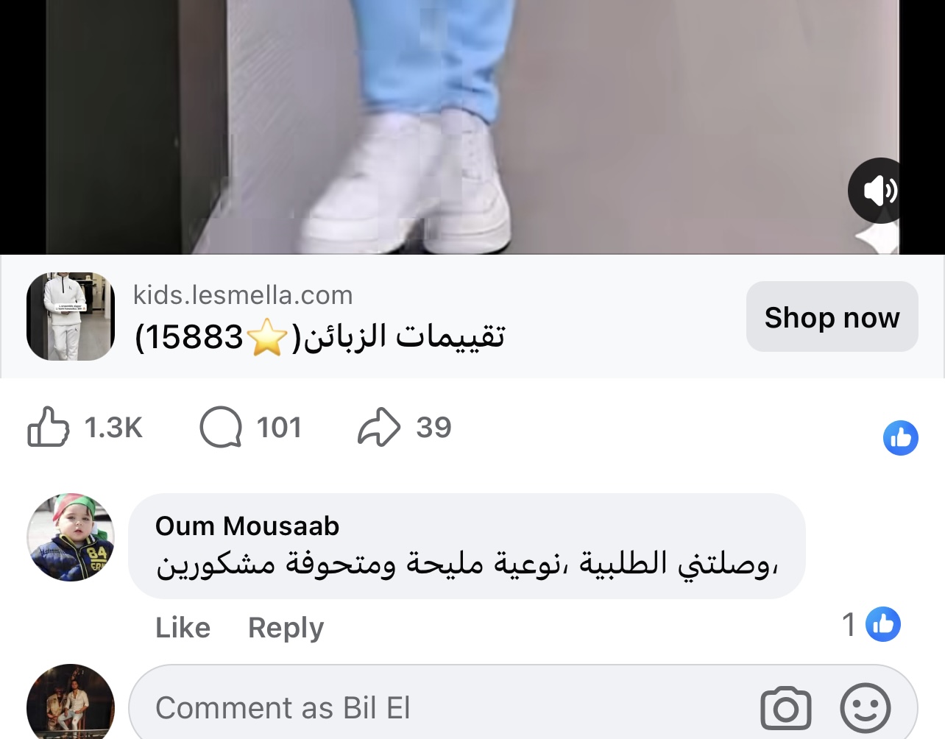
Task: Open comments via the speech bubble icon
Action: (221, 427)
